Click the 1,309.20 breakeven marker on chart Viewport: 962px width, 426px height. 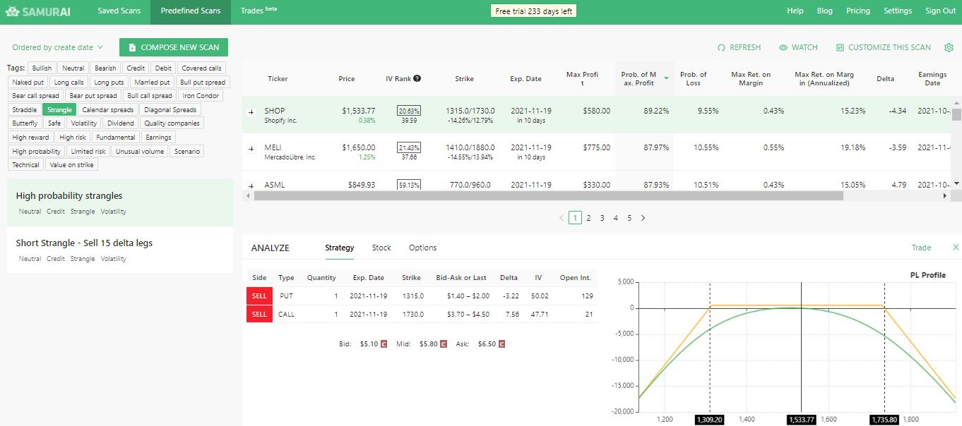(x=709, y=419)
